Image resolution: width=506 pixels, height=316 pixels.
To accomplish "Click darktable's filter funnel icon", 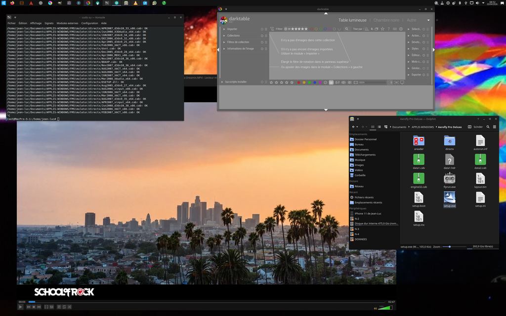I will click(x=272, y=29).
